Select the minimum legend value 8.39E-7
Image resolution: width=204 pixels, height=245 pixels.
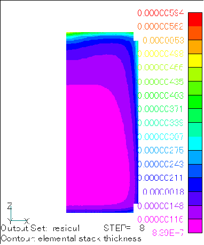point(168,233)
